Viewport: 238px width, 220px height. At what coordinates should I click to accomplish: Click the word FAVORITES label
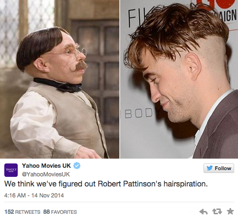(x=64, y=212)
